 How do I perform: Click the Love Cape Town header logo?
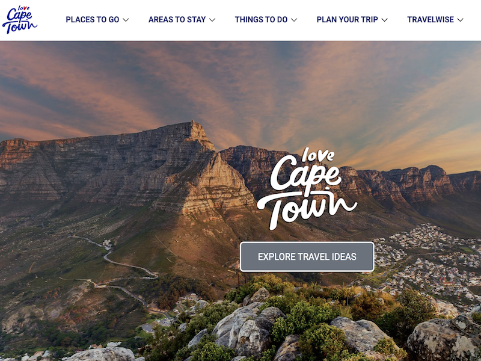point(20,19)
